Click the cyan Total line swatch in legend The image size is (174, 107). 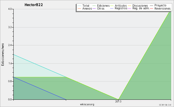(x=79, y=5)
